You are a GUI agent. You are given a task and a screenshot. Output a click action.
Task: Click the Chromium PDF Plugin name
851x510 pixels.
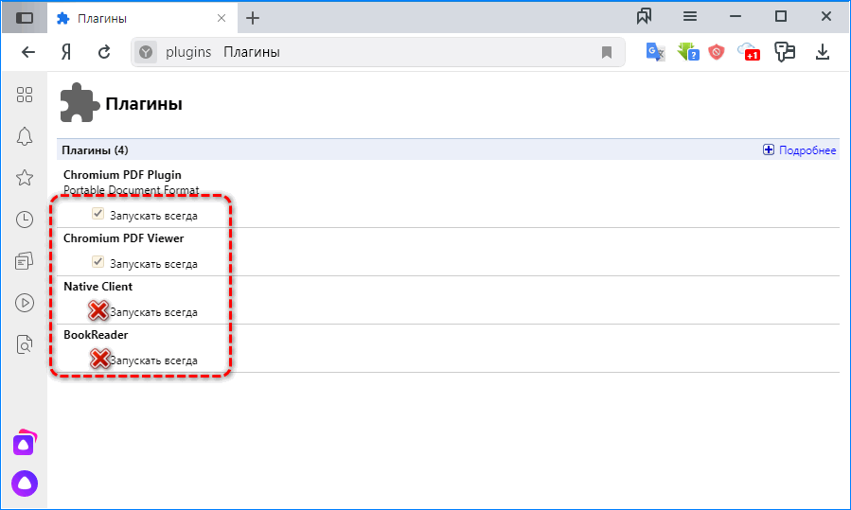[122, 175]
